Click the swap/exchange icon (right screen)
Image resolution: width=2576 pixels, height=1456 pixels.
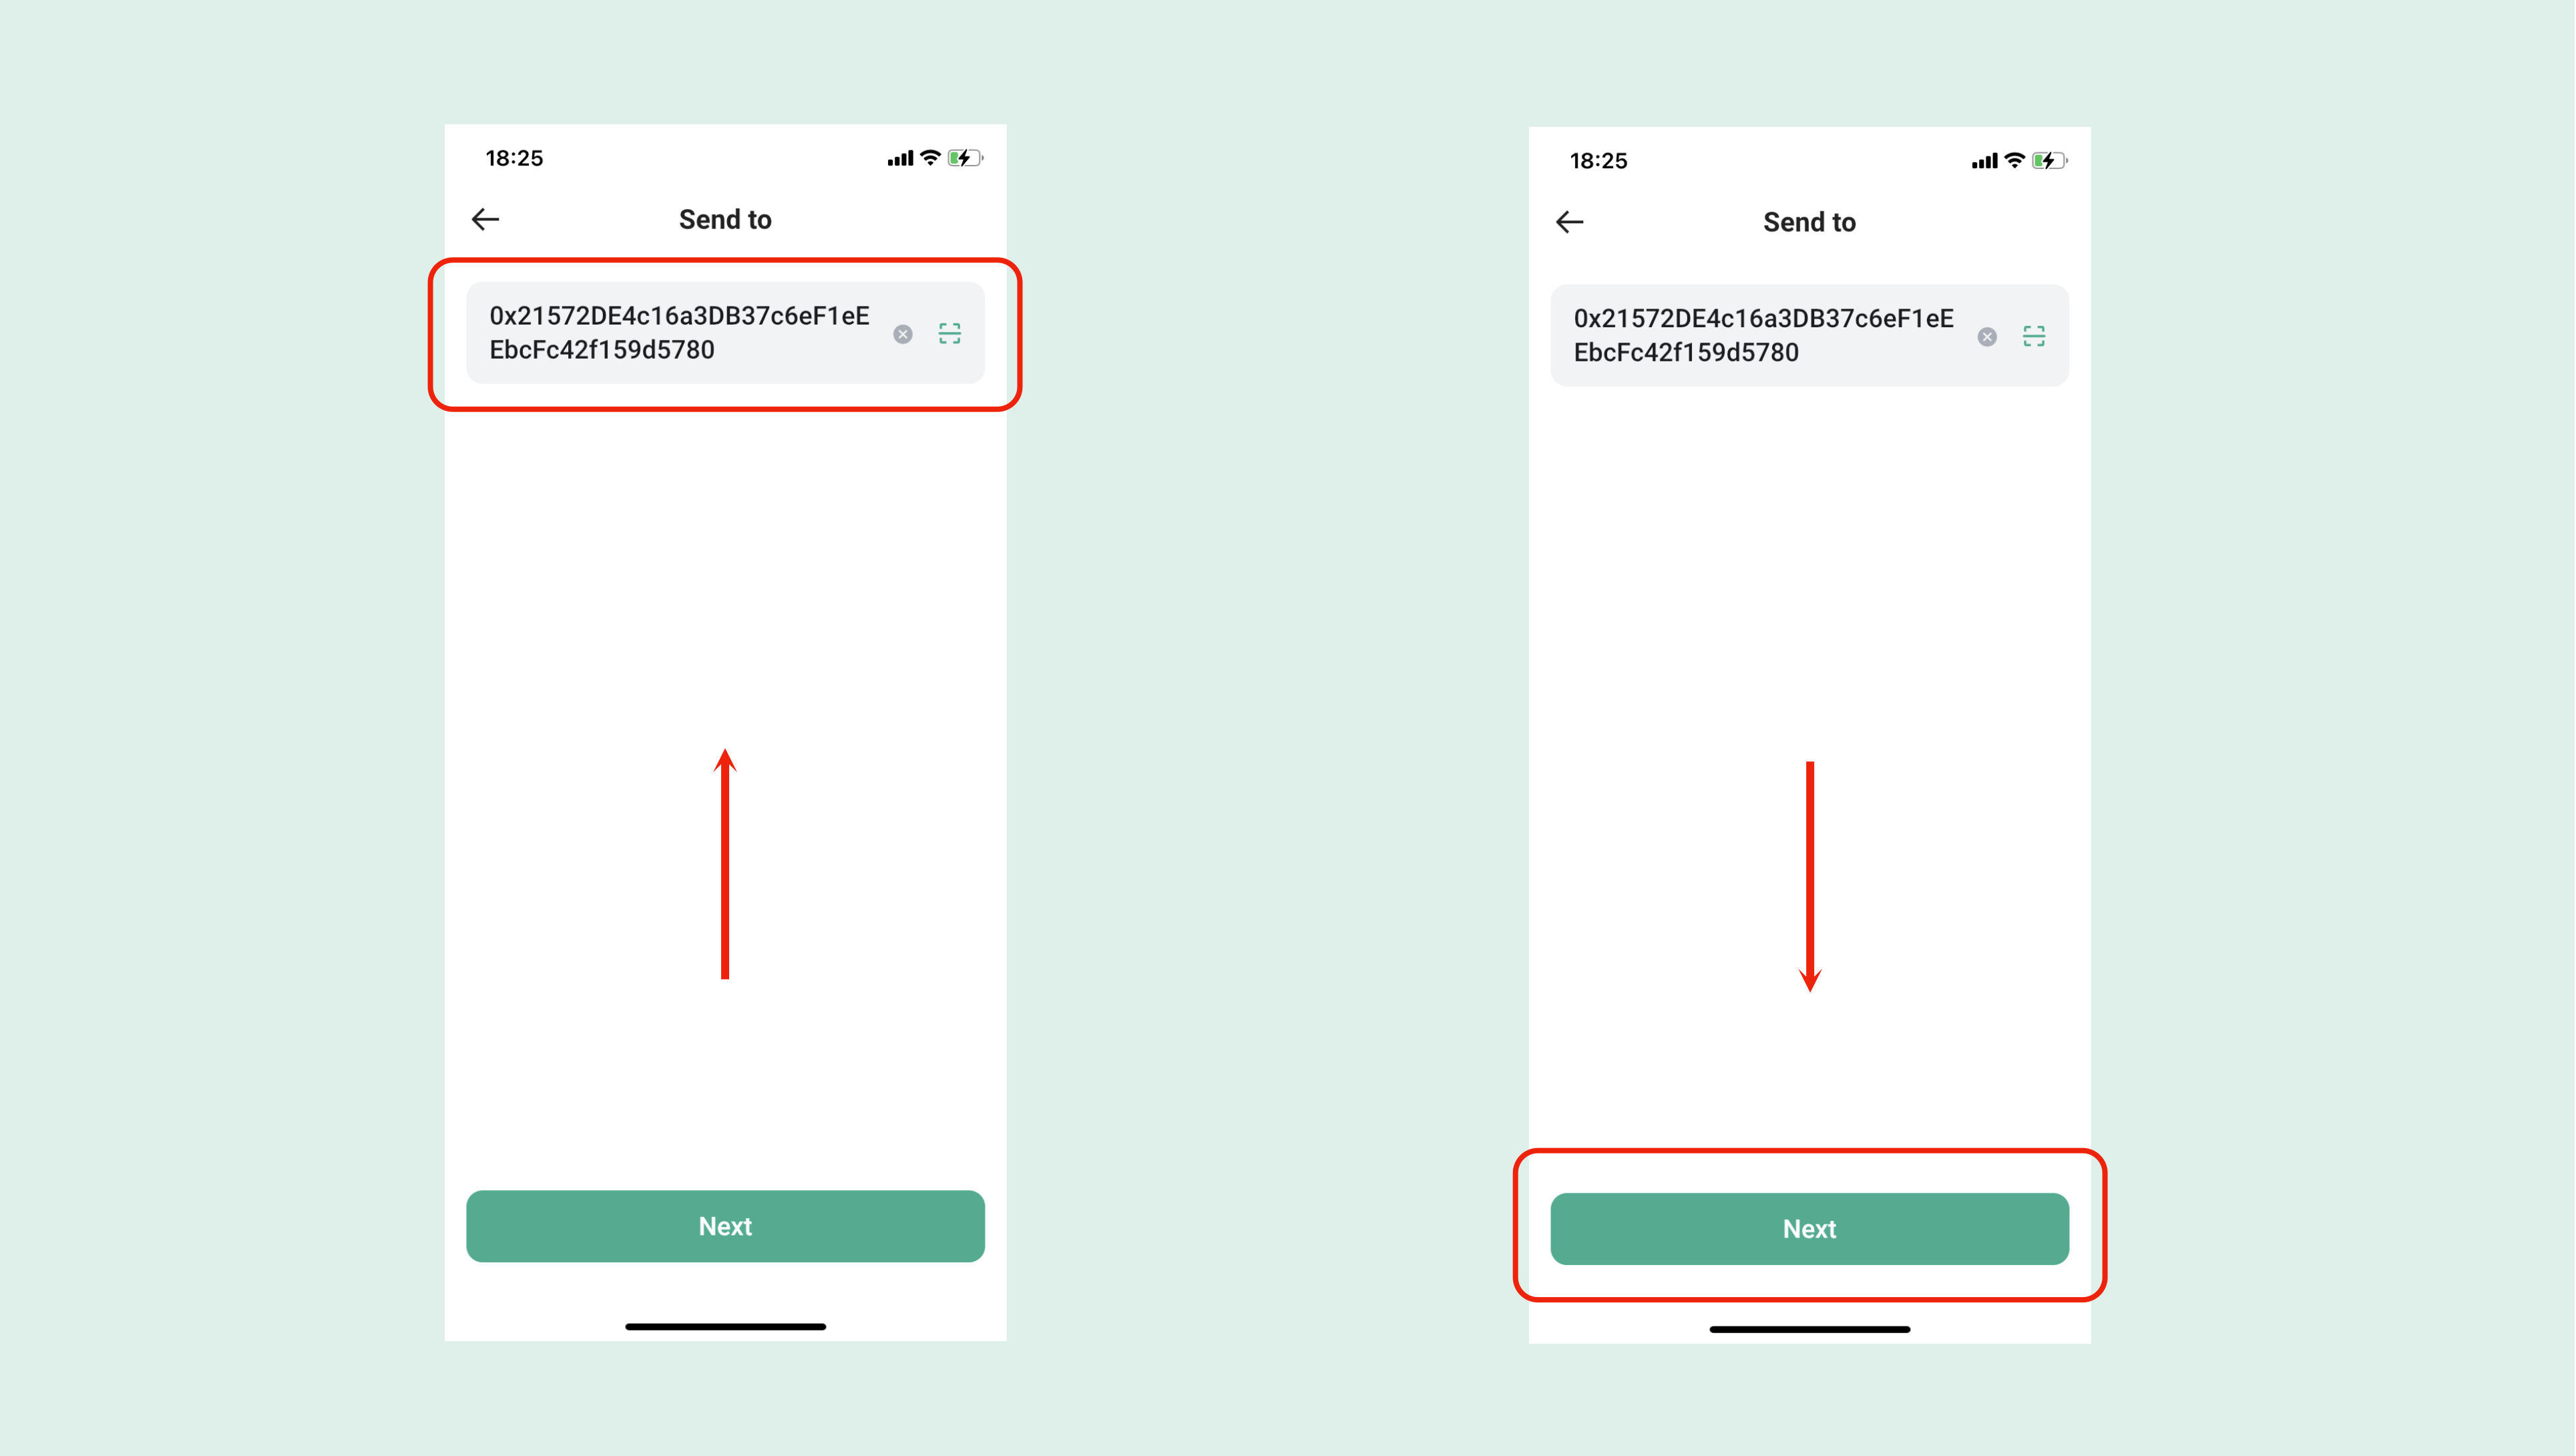point(2034,336)
